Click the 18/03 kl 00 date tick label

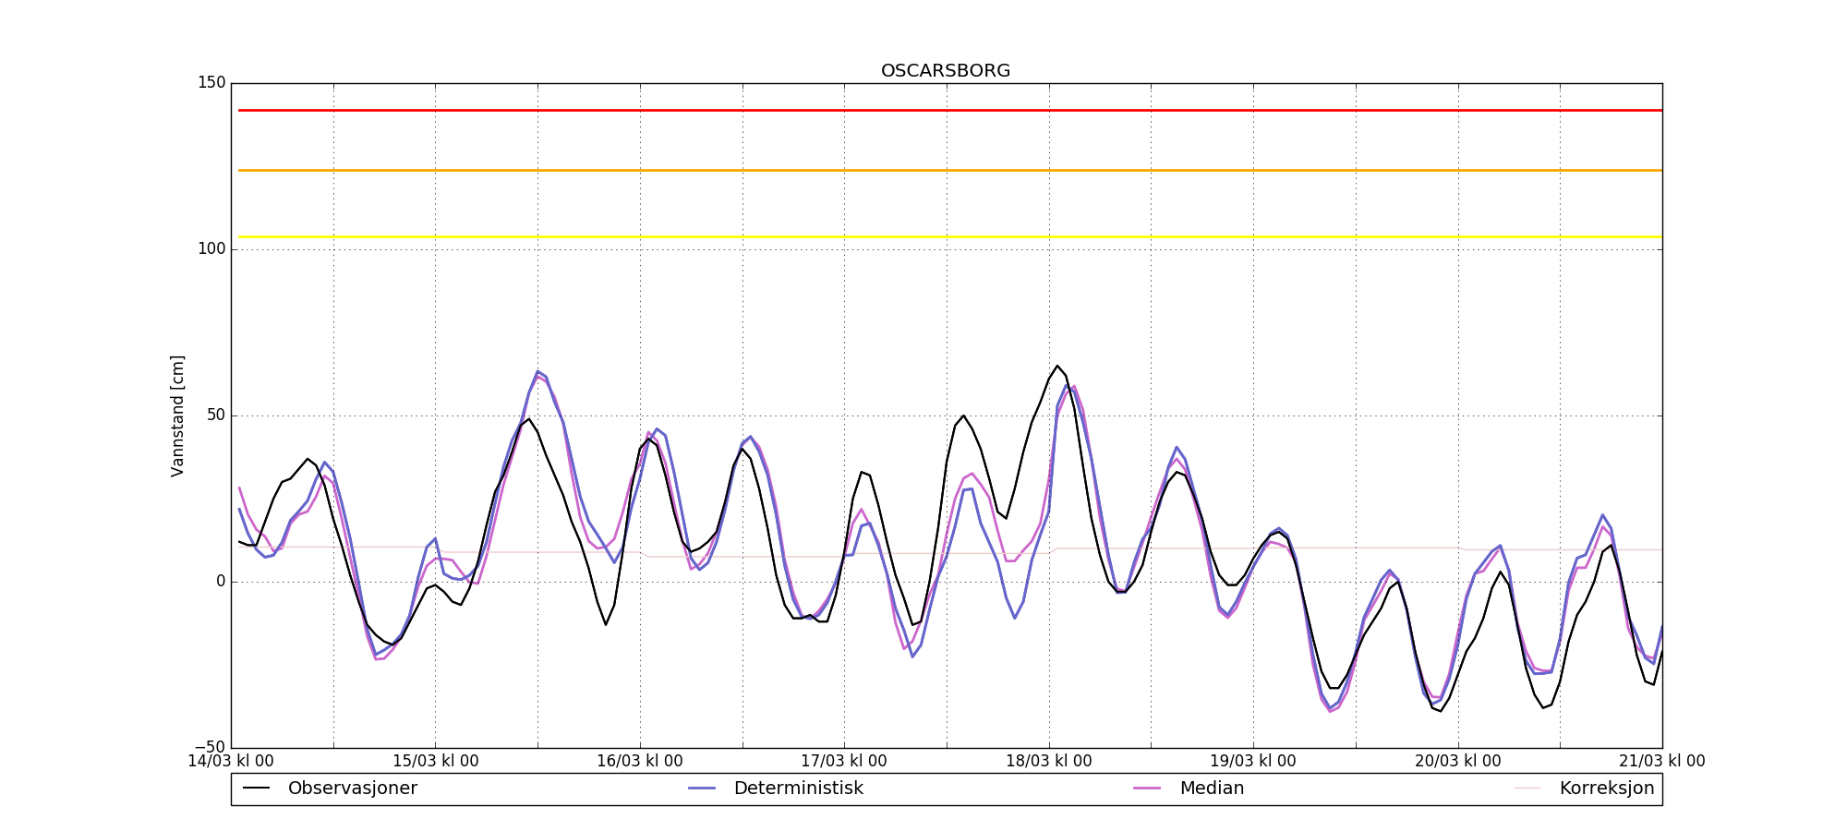(1049, 762)
